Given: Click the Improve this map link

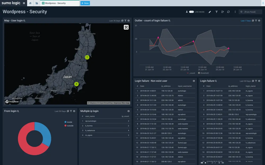Looking at the screenshot, I should (x=121, y=103).
